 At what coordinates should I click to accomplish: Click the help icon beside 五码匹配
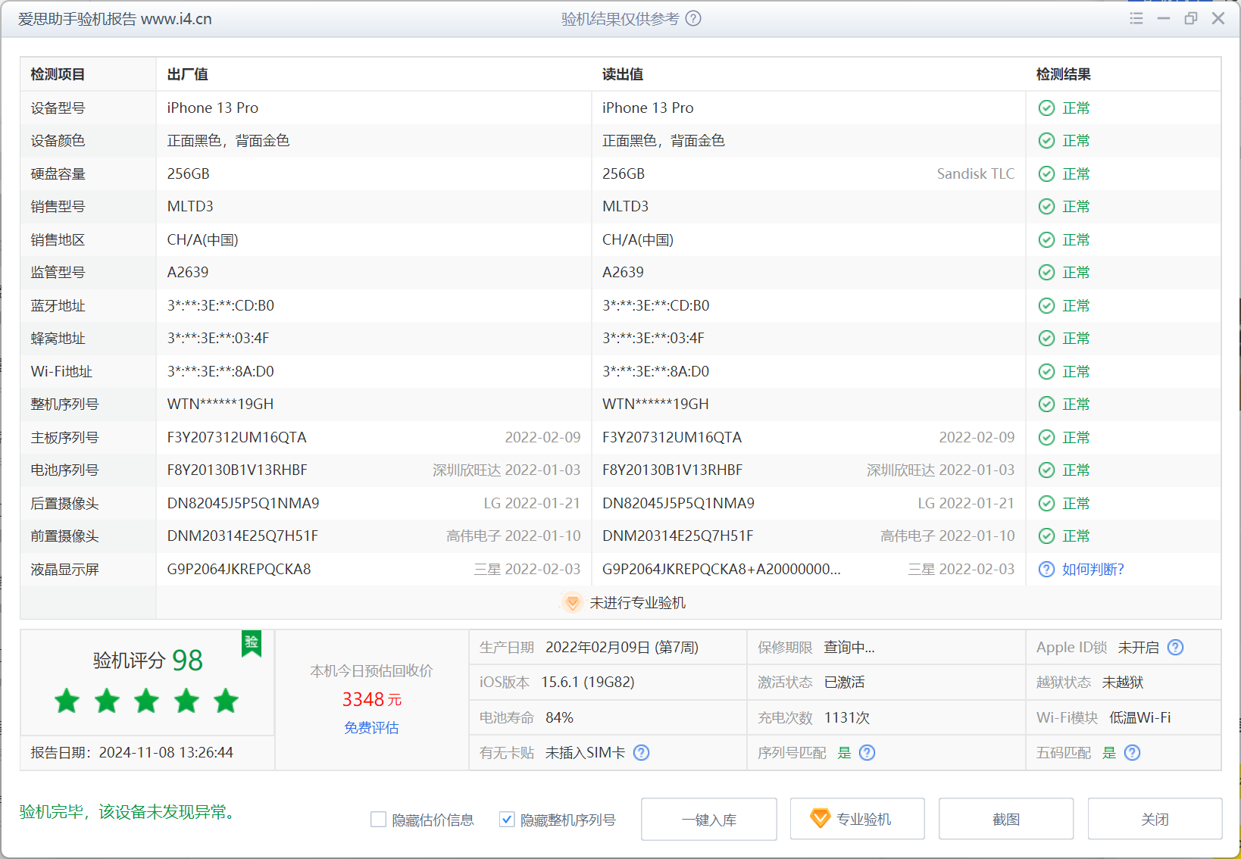[x=1132, y=753]
